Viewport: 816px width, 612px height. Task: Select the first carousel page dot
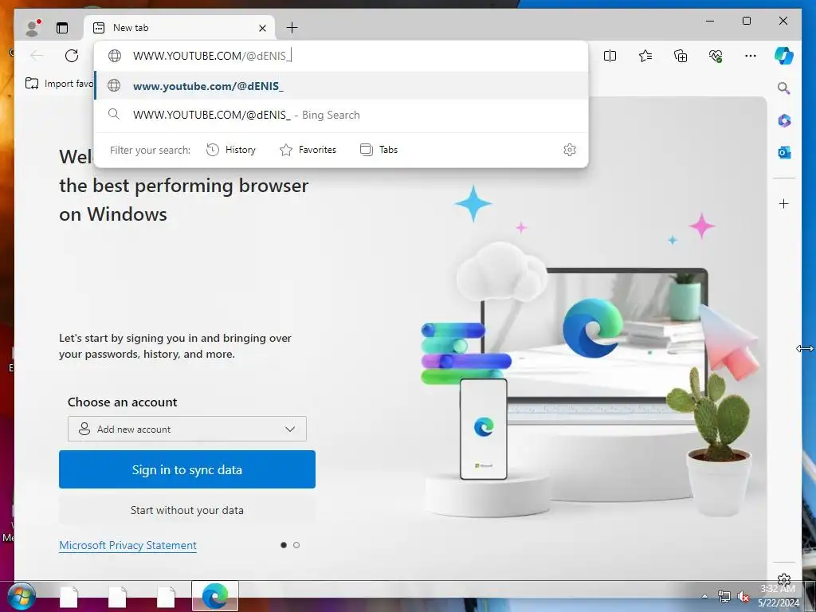coord(284,545)
